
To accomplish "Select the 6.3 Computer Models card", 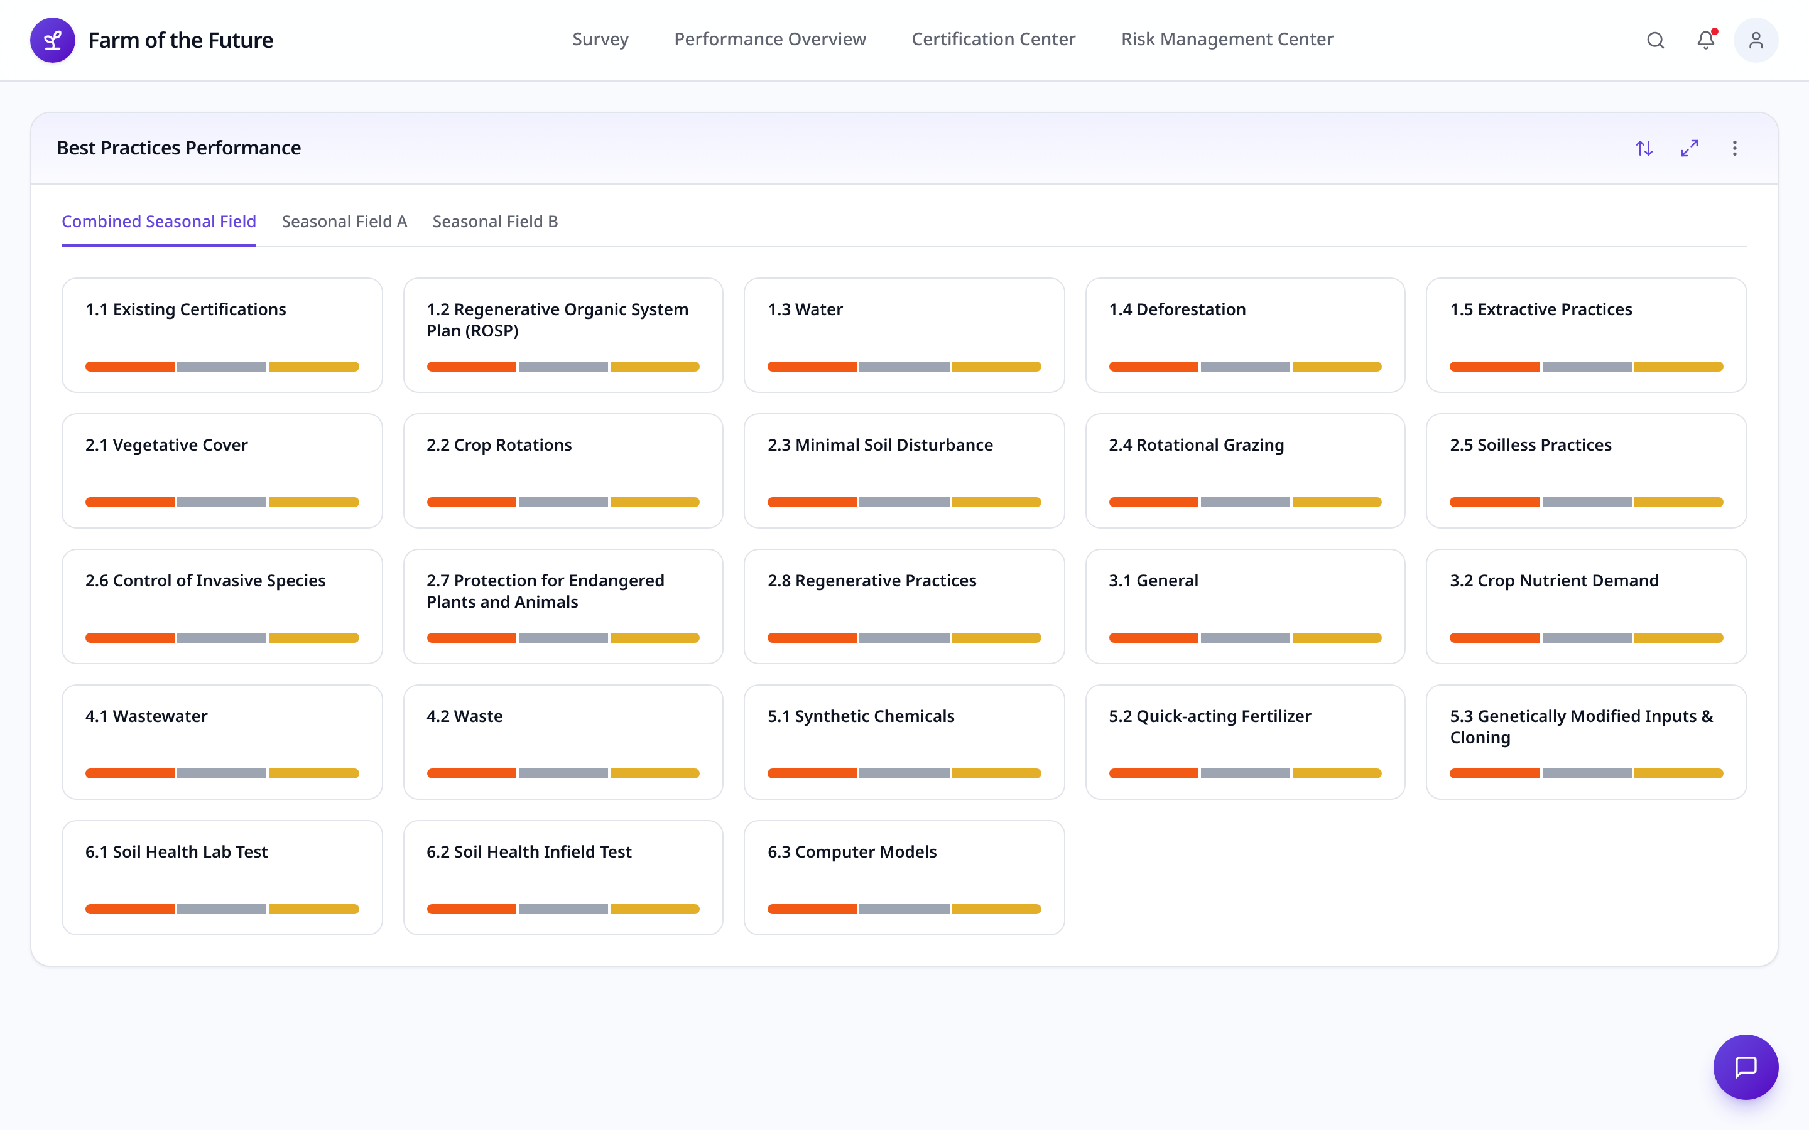I will 904,878.
